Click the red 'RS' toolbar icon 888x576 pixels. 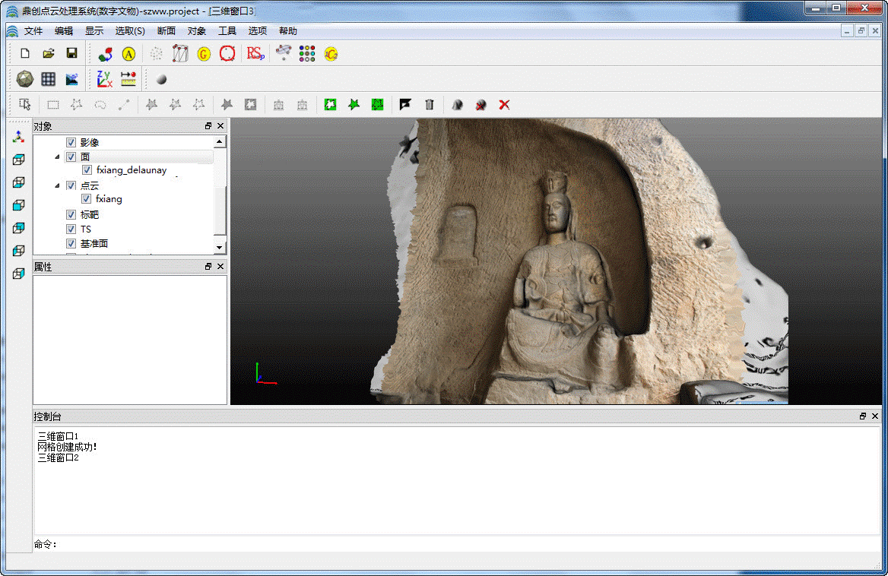255,54
